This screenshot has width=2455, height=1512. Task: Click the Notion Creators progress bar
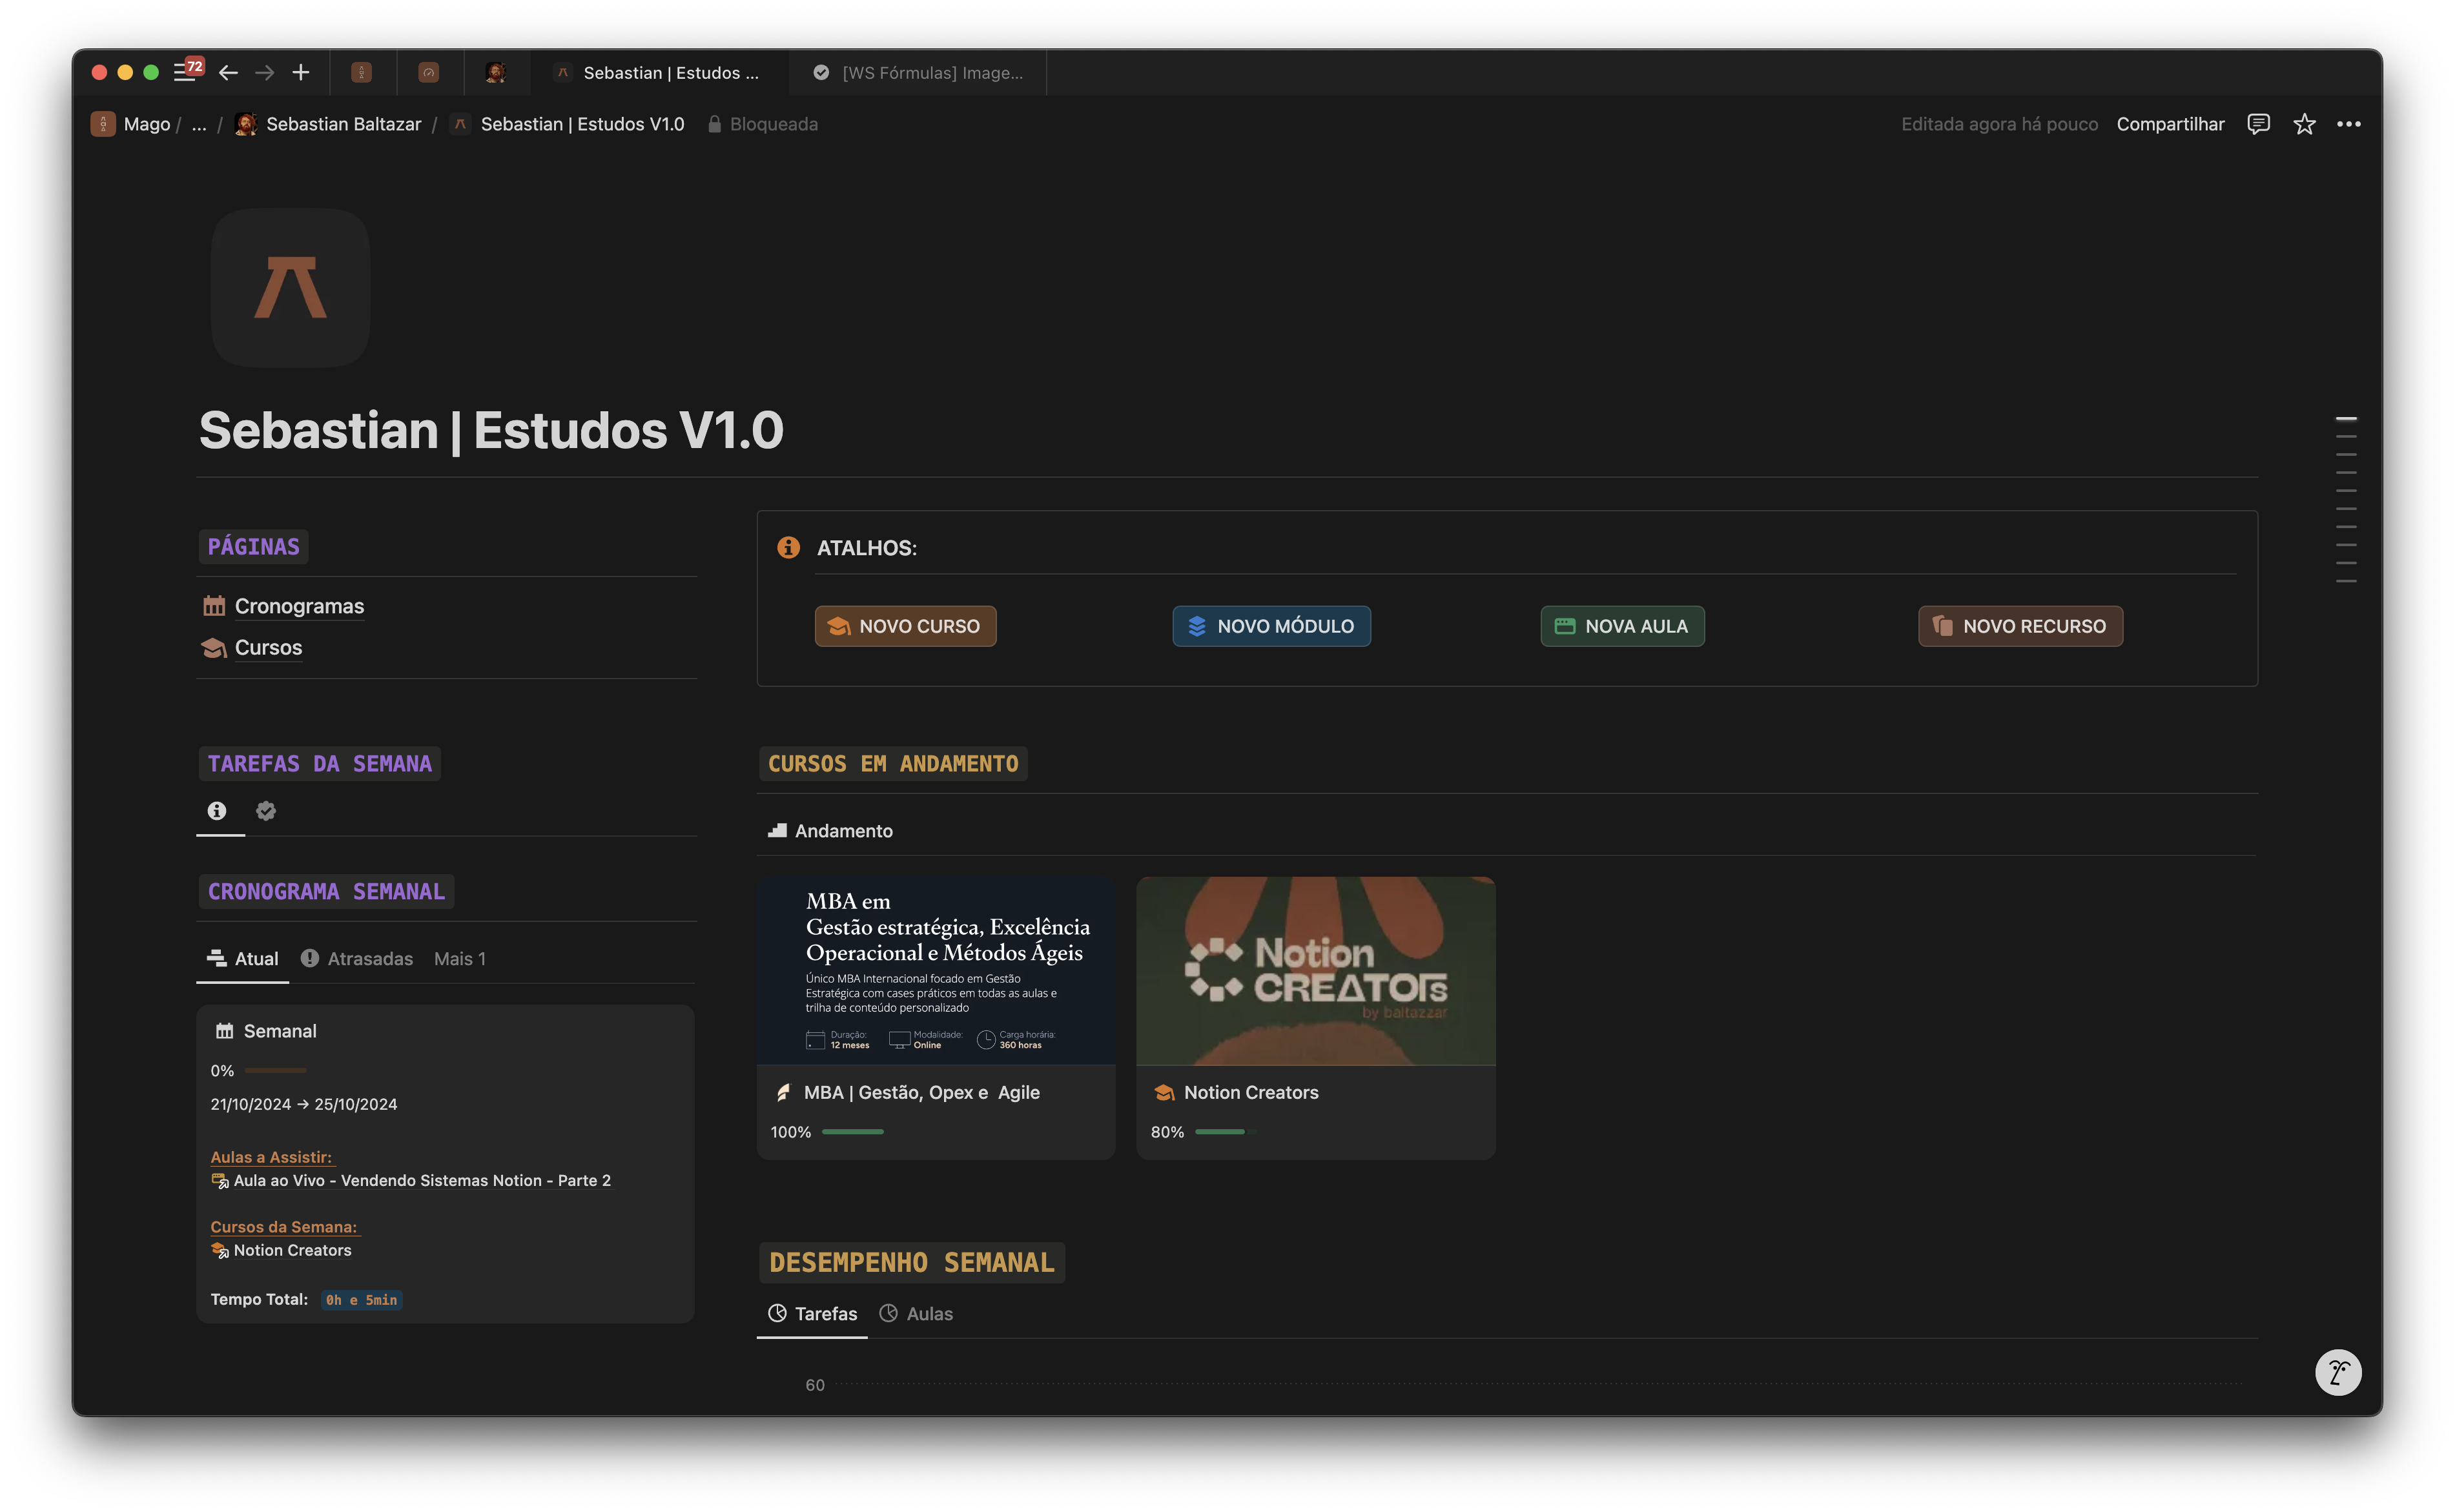pyautogui.click(x=1225, y=1132)
